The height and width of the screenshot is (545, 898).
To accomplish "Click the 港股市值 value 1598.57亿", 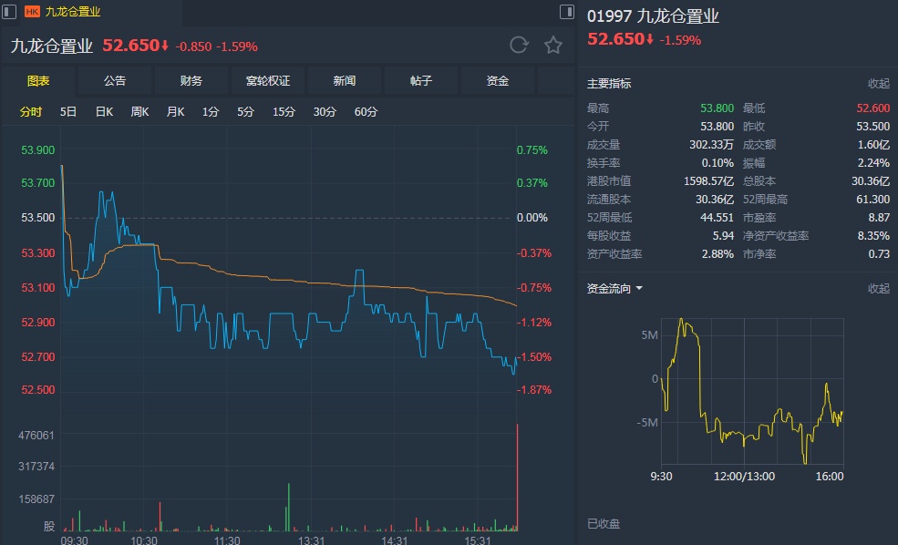I will click(709, 181).
